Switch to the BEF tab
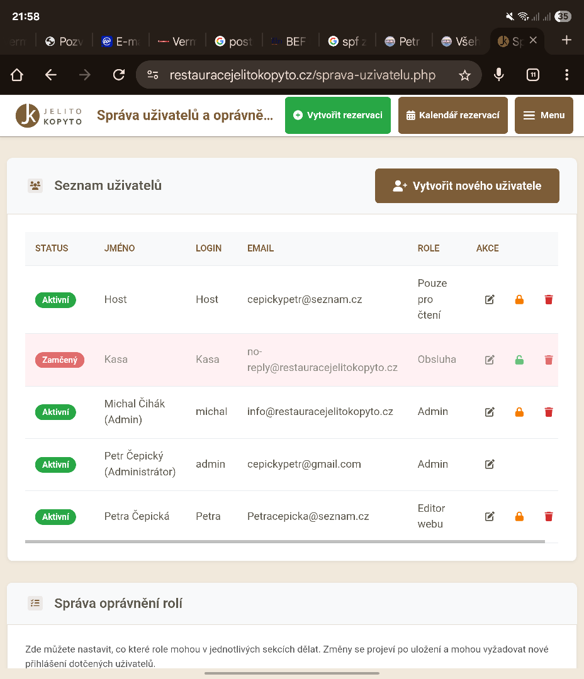584x679 pixels. pos(290,41)
